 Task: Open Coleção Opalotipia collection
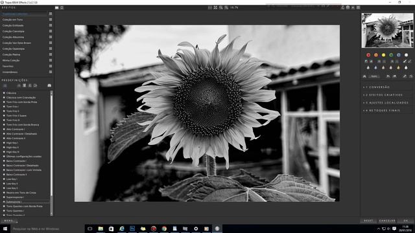[14, 49]
